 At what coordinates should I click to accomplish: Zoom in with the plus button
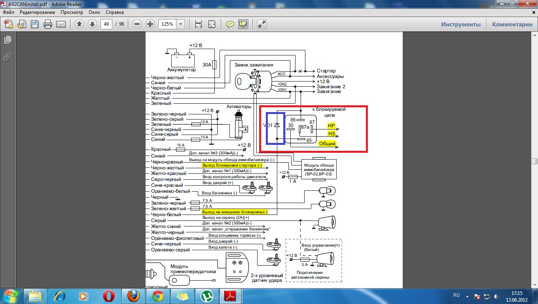pyautogui.click(x=150, y=24)
